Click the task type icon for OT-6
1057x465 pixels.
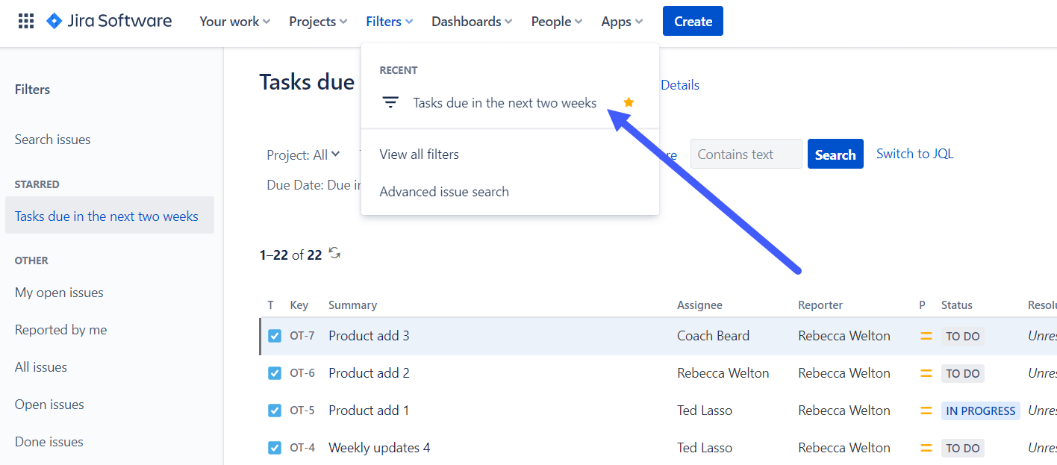[x=275, y=373]
